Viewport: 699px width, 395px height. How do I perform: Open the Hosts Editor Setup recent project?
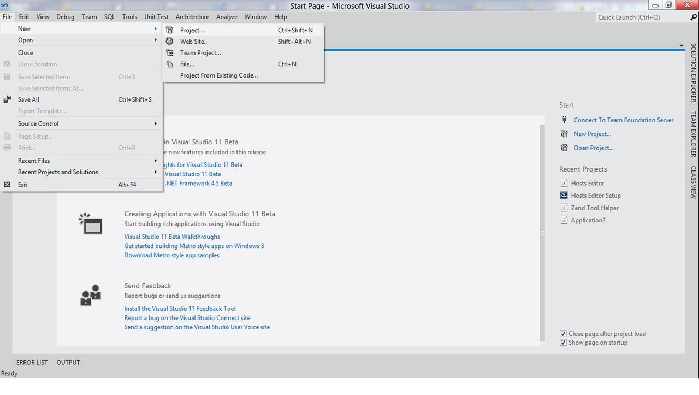pyautogui.click(x=596, y=196)
